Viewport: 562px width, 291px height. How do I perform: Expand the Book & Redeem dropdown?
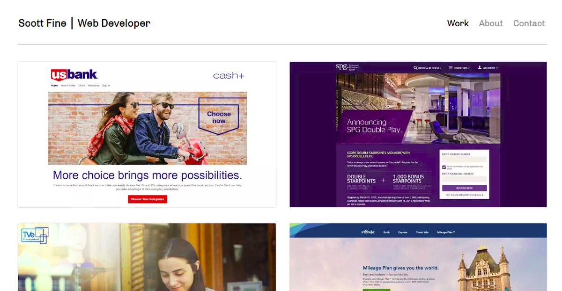pyautogui.click(x=429, y=68)
